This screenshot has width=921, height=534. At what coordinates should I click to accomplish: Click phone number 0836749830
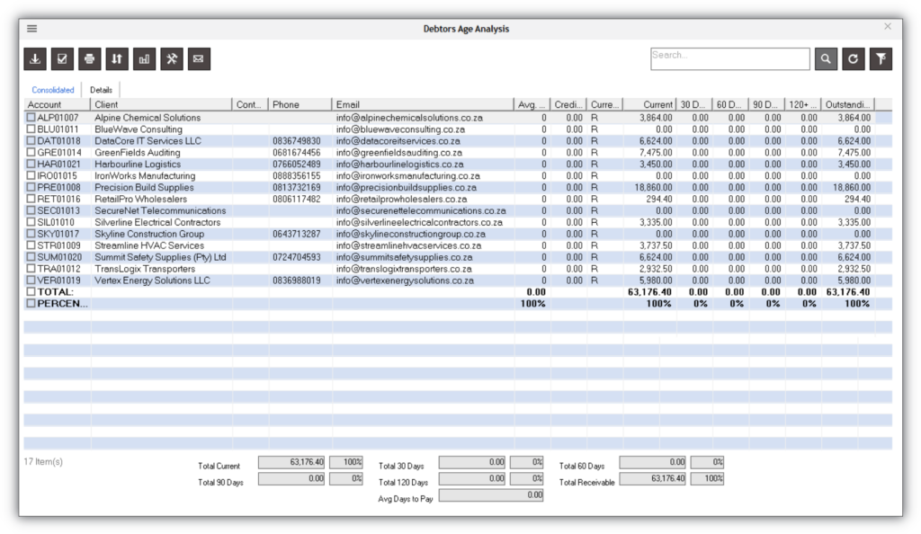point(297,141)
